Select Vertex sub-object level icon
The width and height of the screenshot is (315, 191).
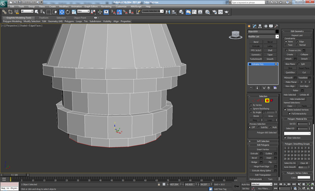[254, 100]
